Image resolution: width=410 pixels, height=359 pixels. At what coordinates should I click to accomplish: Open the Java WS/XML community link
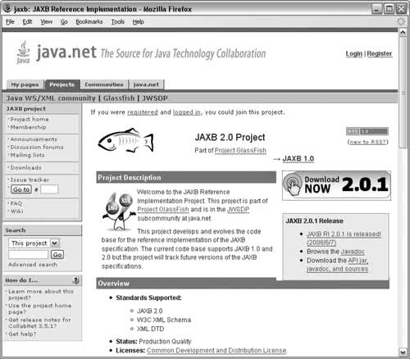[51, 98]
